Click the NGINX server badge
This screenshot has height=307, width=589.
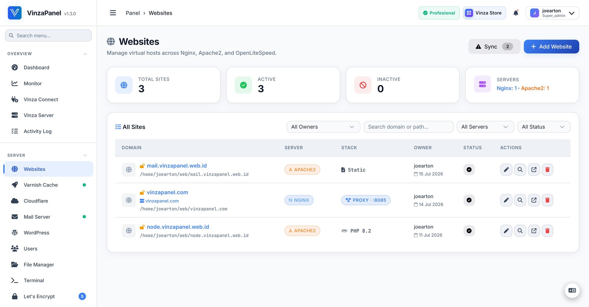(x=299, y=200)
